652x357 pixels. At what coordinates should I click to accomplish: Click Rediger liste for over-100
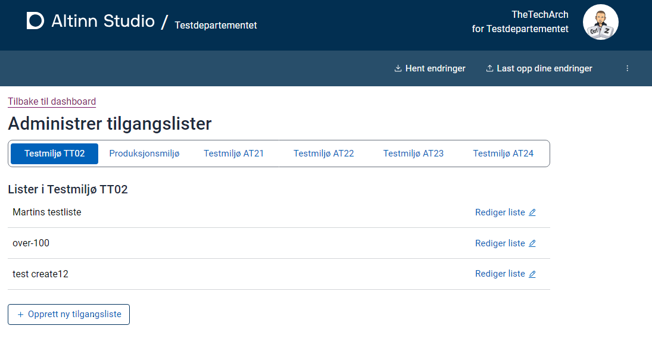point(499,243)
